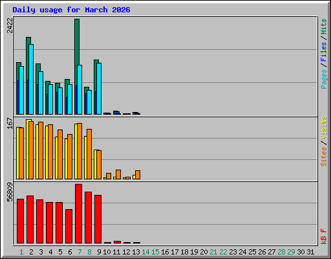Screen dimensions: 331x259
Task: Click day label 10 on the x-axis
Action: click(x=107, y=252)
